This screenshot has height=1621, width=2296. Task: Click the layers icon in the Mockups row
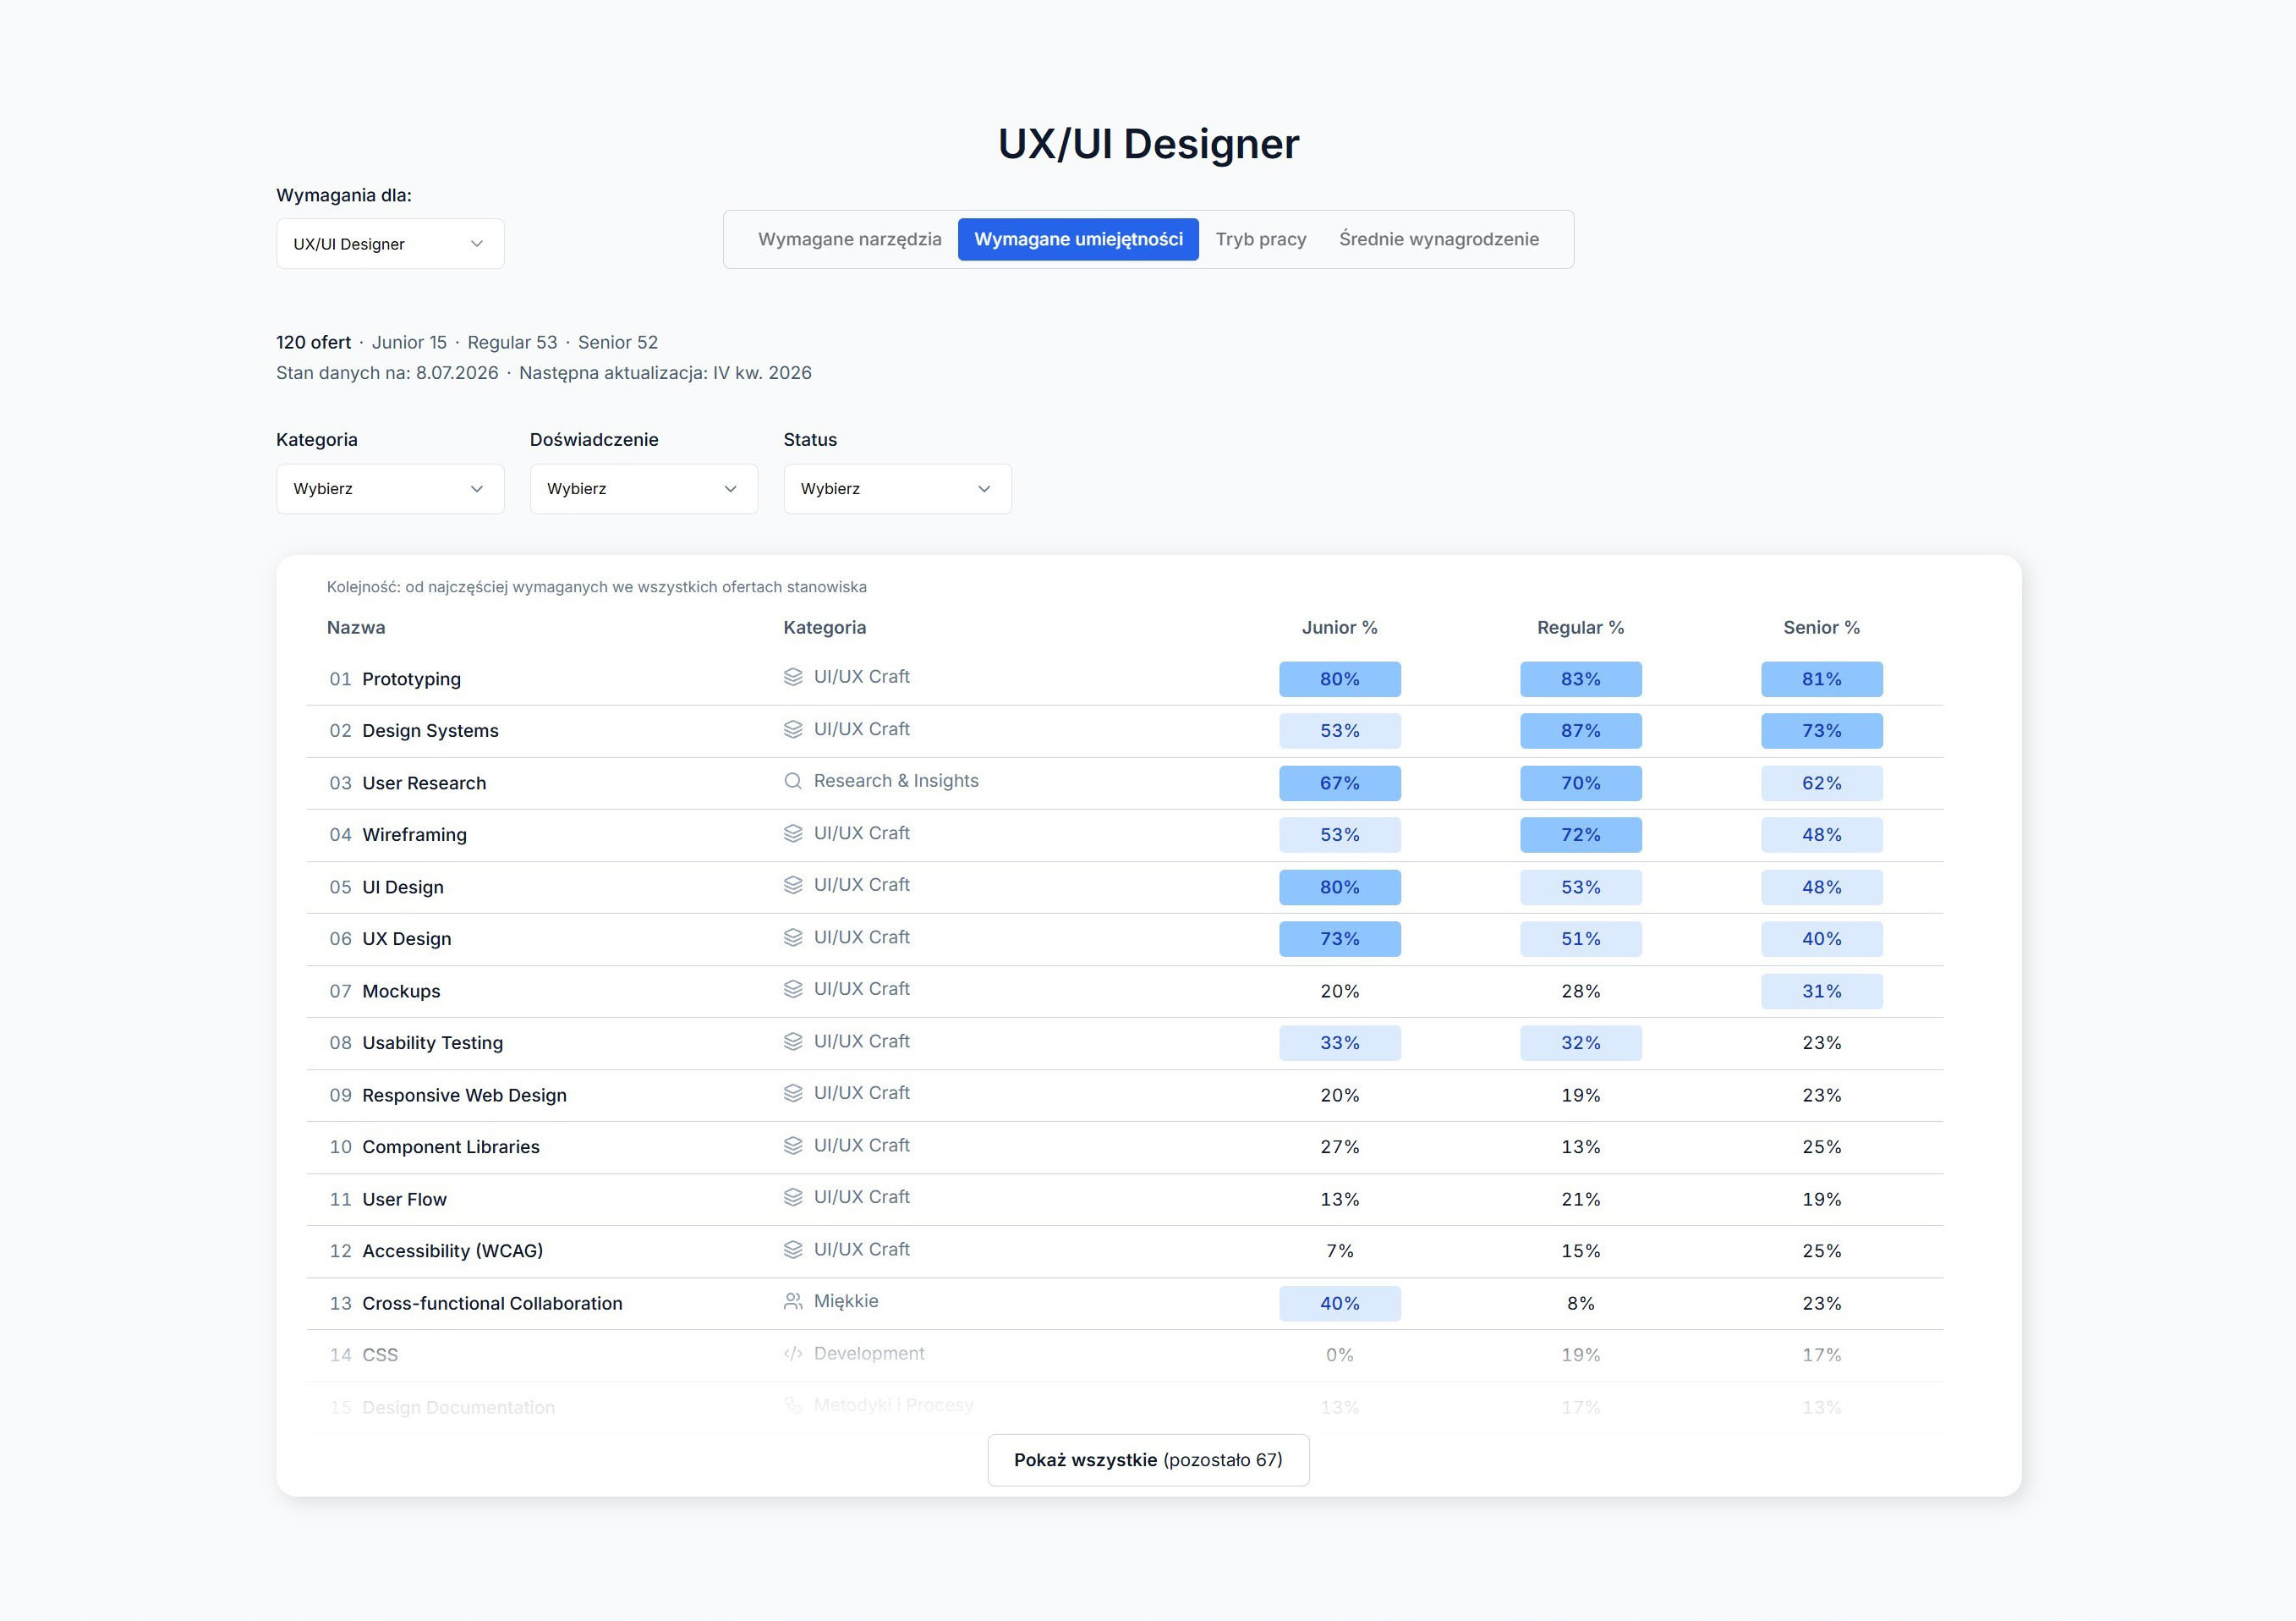tap(793, 989)
